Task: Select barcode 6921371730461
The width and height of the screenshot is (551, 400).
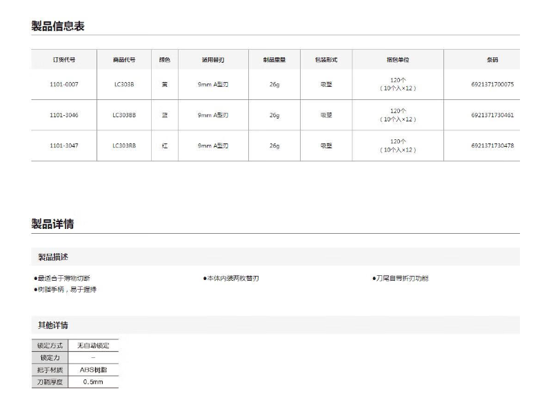Action: point(492,115)
